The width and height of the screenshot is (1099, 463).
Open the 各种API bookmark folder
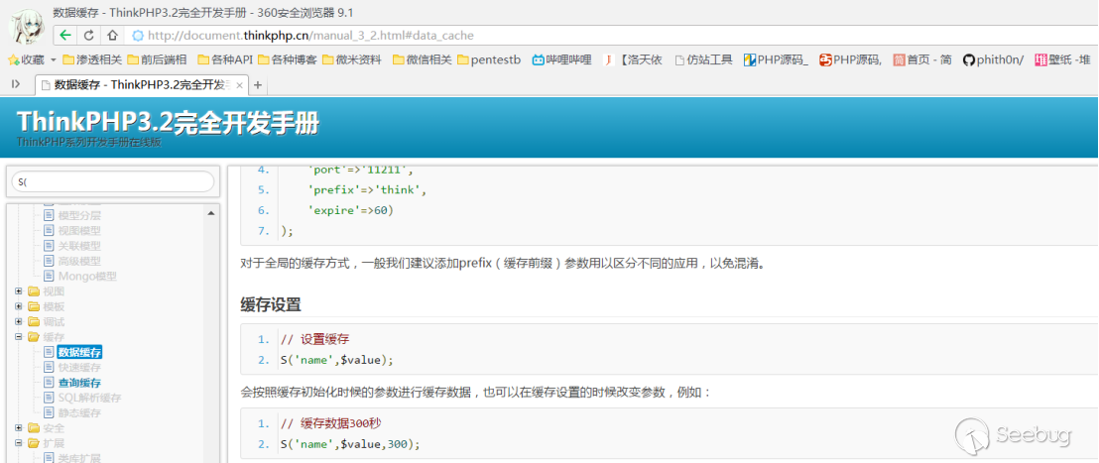225,59
